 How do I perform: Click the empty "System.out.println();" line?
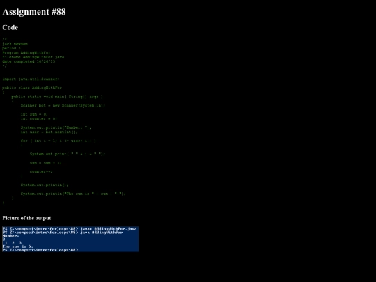point(45,185)
